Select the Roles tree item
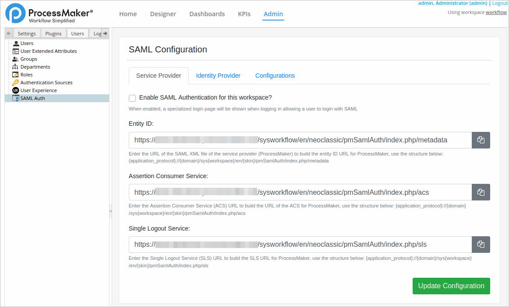This screenshot has width=509, height=307. 26,75
